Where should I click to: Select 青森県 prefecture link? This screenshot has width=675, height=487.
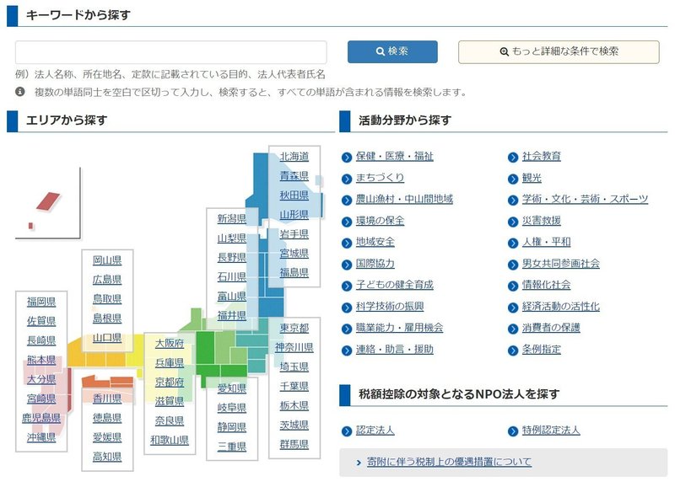294,176
